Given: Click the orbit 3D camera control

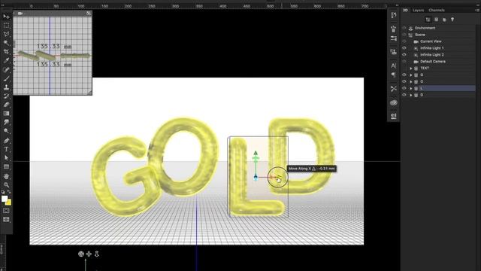Looking at the screenshot, I should [x=81, y=254].
